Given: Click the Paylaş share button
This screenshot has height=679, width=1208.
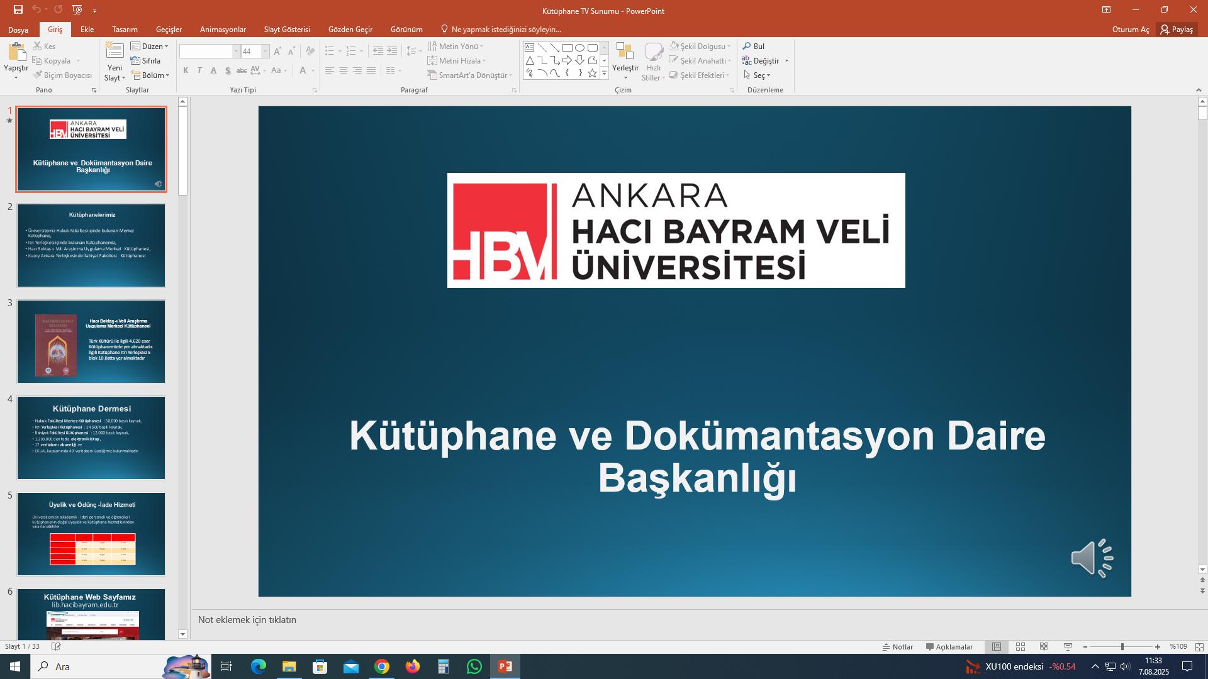Looking at the screenshot, I should (x=1177, y=30).
